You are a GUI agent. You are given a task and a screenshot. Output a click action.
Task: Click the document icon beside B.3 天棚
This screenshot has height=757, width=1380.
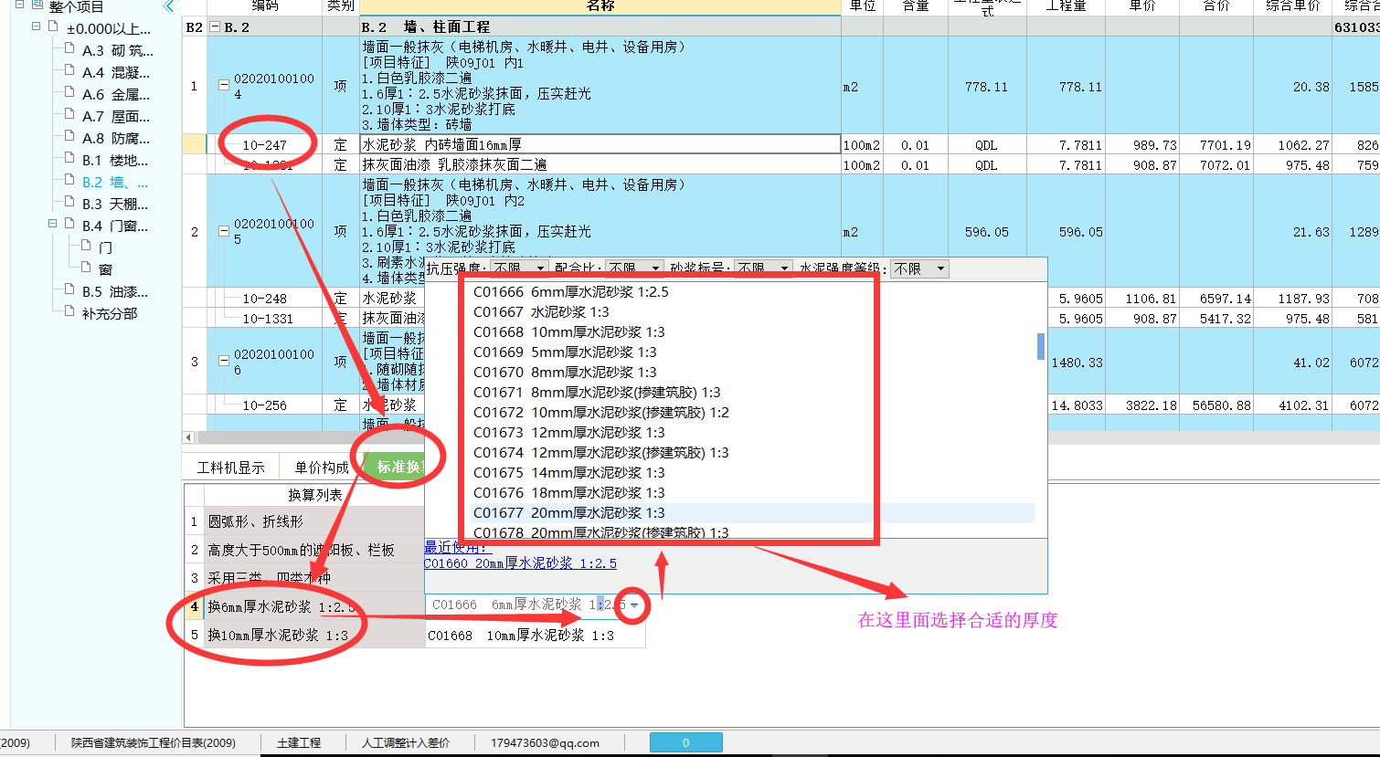tap(69, 202)
